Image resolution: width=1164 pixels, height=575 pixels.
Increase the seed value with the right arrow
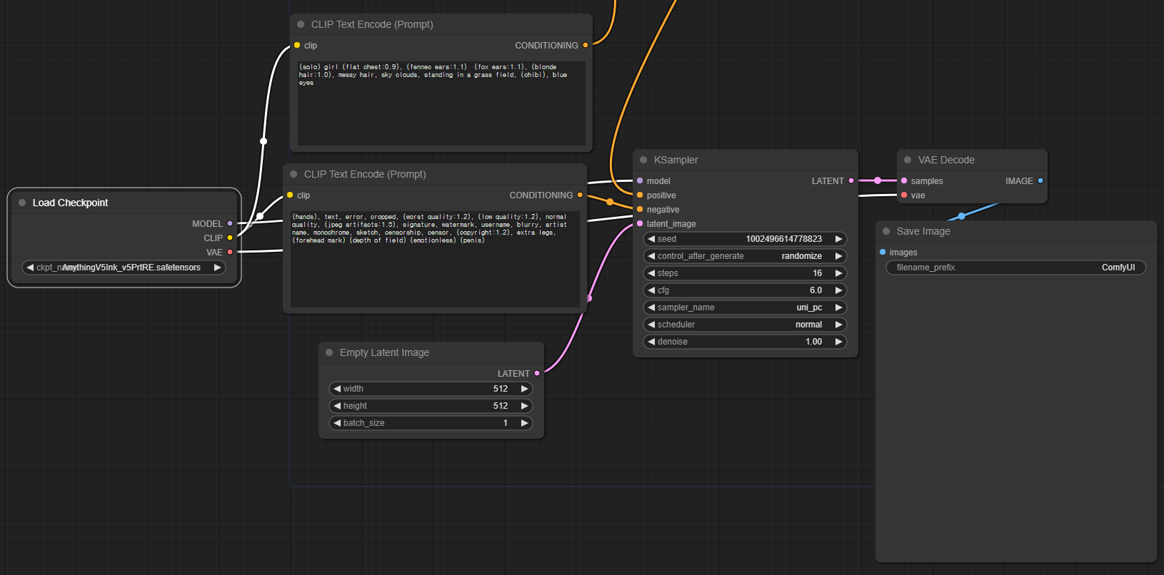(x=838, y=239)
